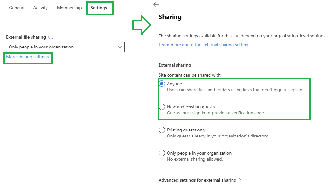Go to the Membership tab
The height and width of the screenshot is (185, 328).
[69, 8]
